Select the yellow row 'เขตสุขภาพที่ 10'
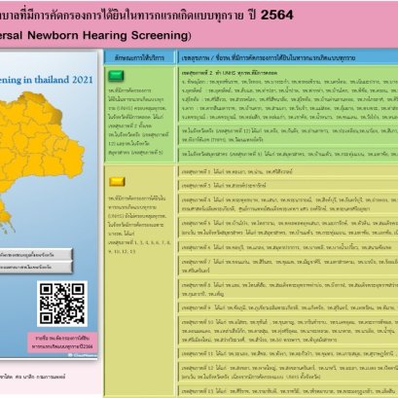This screenshot has width=398, height=398. tap(288, 331)
